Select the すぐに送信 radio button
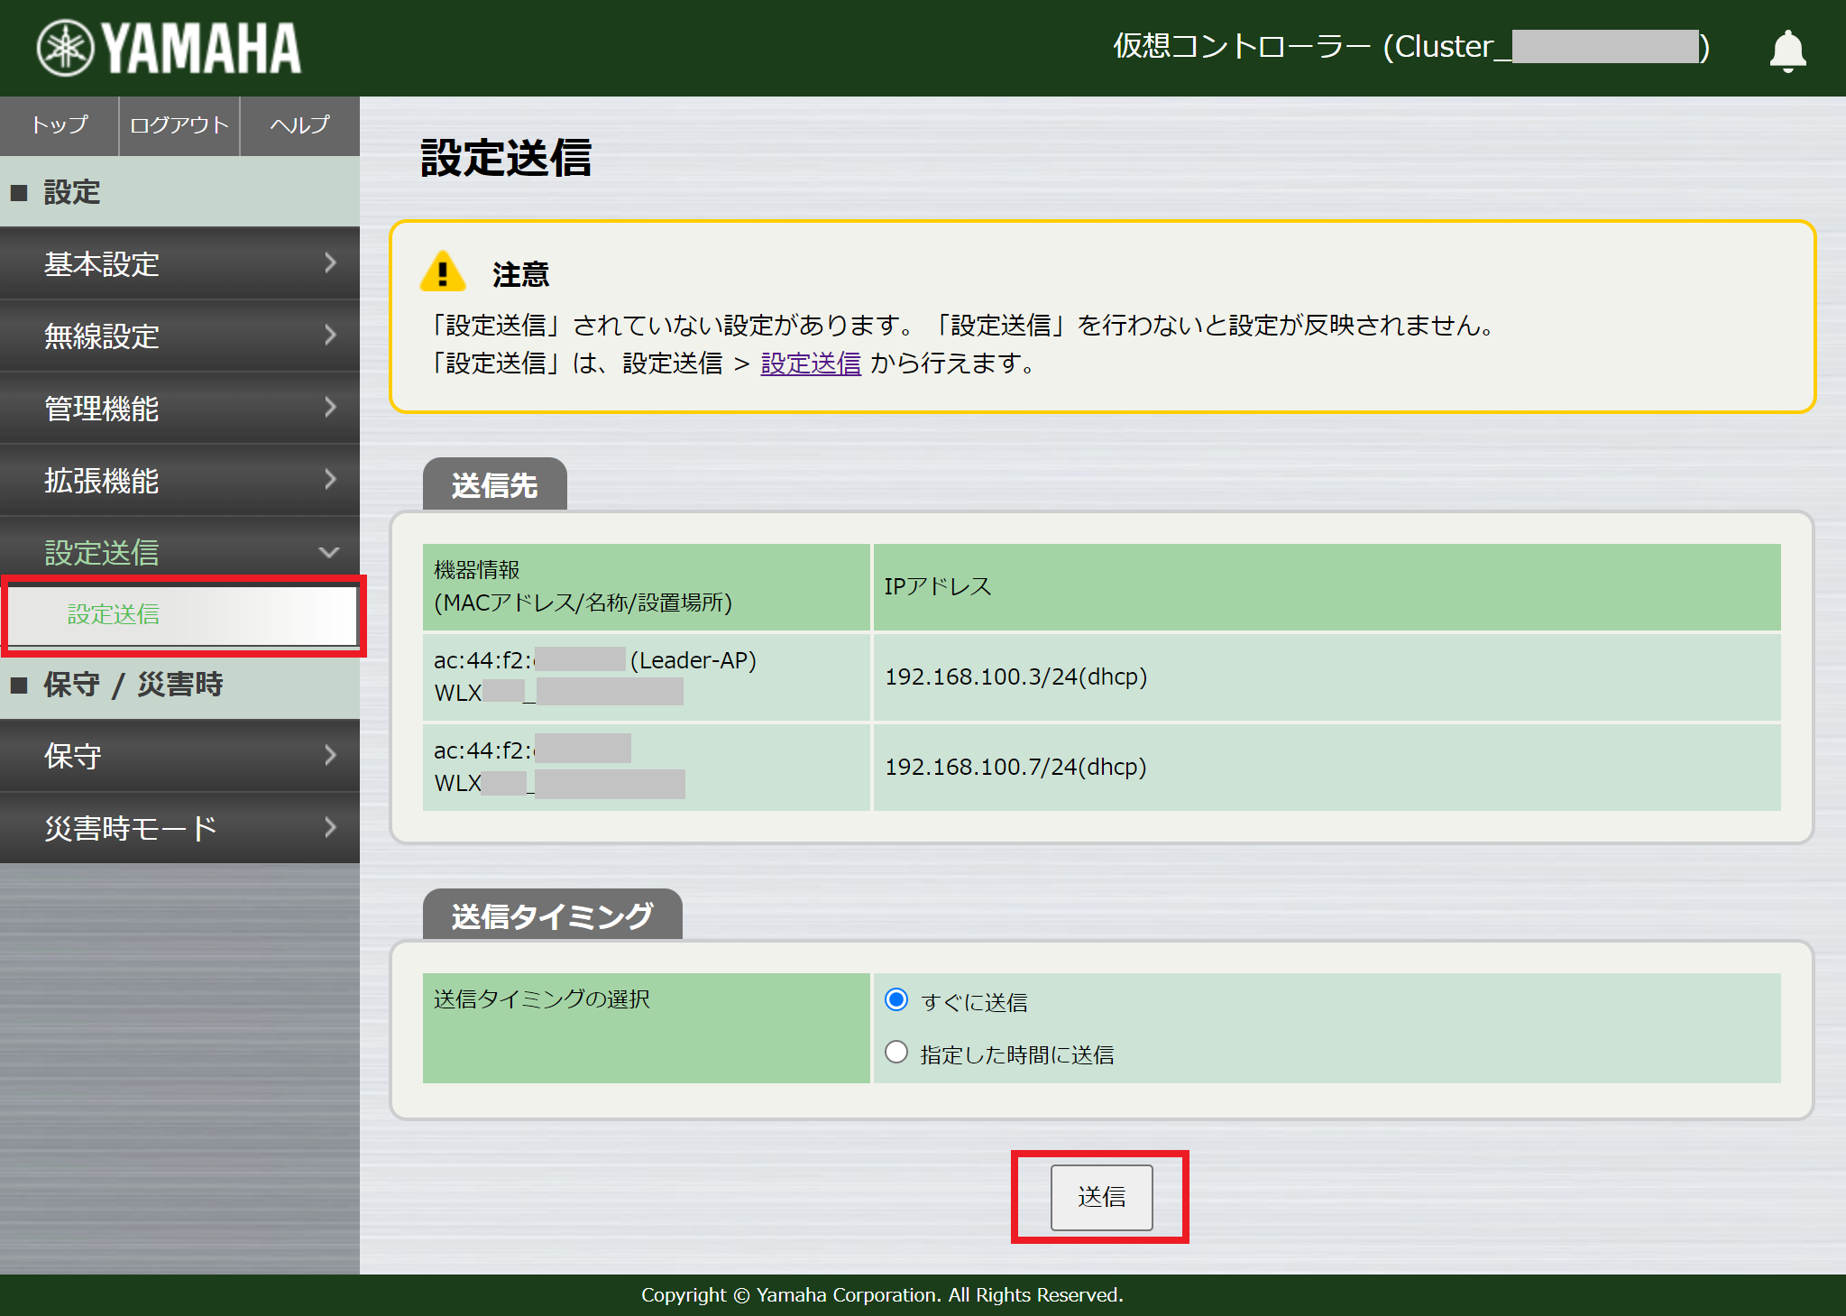 coord(895,999)
